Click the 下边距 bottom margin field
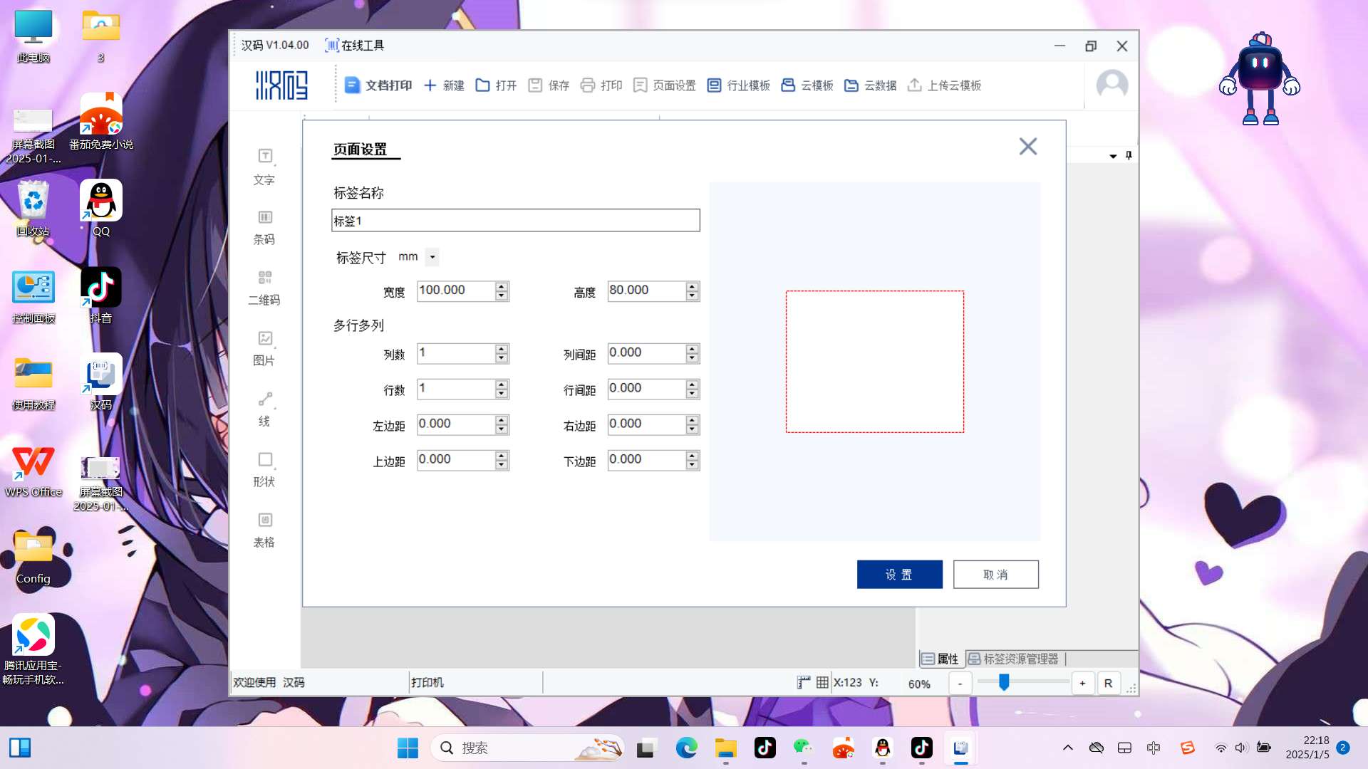This screenshot has width=1368, height=769. tap(647, 460)
